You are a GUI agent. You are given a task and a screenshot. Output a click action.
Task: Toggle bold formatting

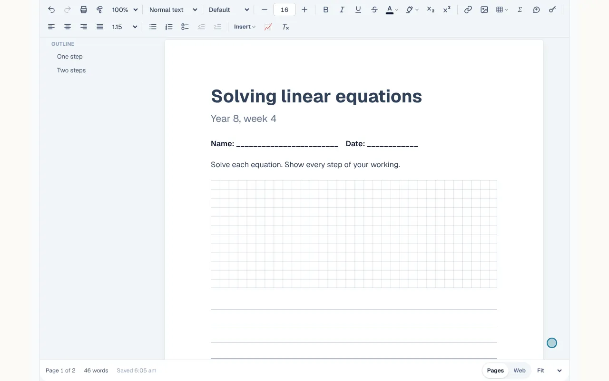[326, 10]
